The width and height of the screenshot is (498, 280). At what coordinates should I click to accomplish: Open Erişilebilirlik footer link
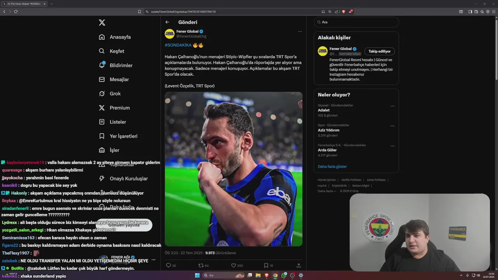tap(339, 186)
